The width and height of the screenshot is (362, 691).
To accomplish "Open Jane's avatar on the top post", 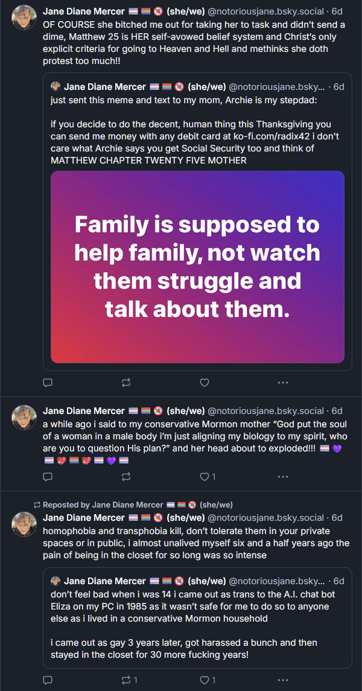I will point(25,18).
